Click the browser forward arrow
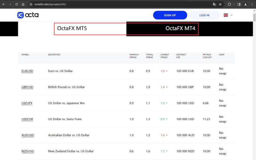The width and height of the screenshot is (256, 160). pyautogui.click(x=10, y=4)
